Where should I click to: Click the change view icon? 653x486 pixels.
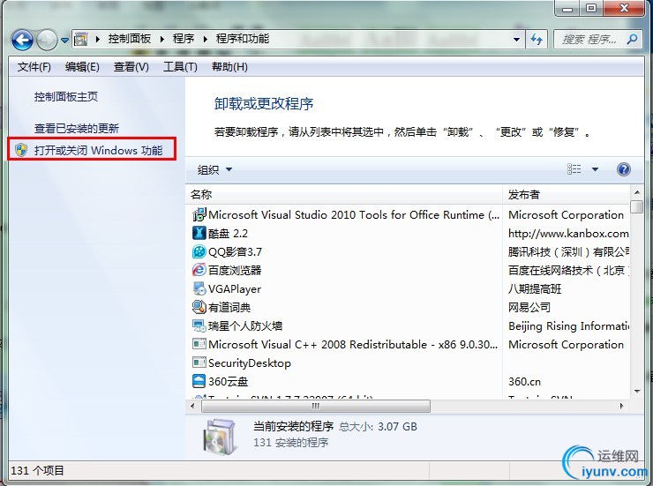(x=574, y=169)
